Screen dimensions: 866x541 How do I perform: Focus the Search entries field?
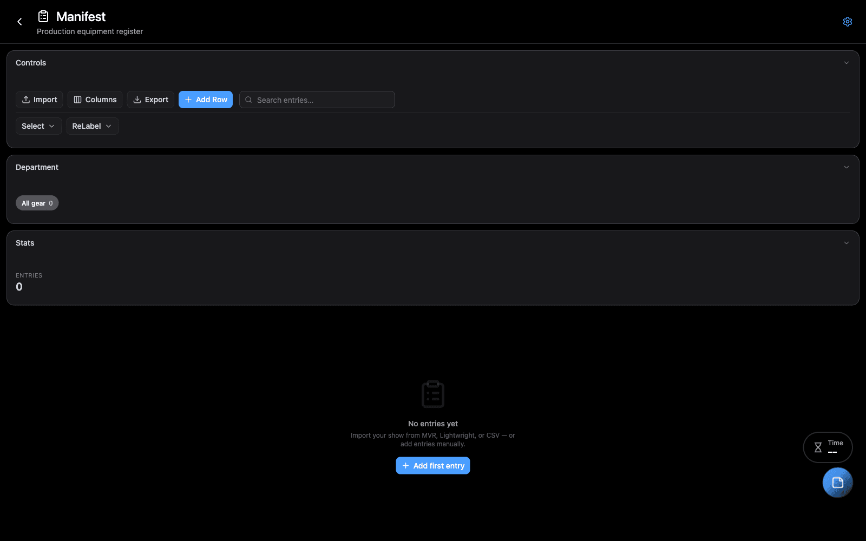tap(317, 100)
